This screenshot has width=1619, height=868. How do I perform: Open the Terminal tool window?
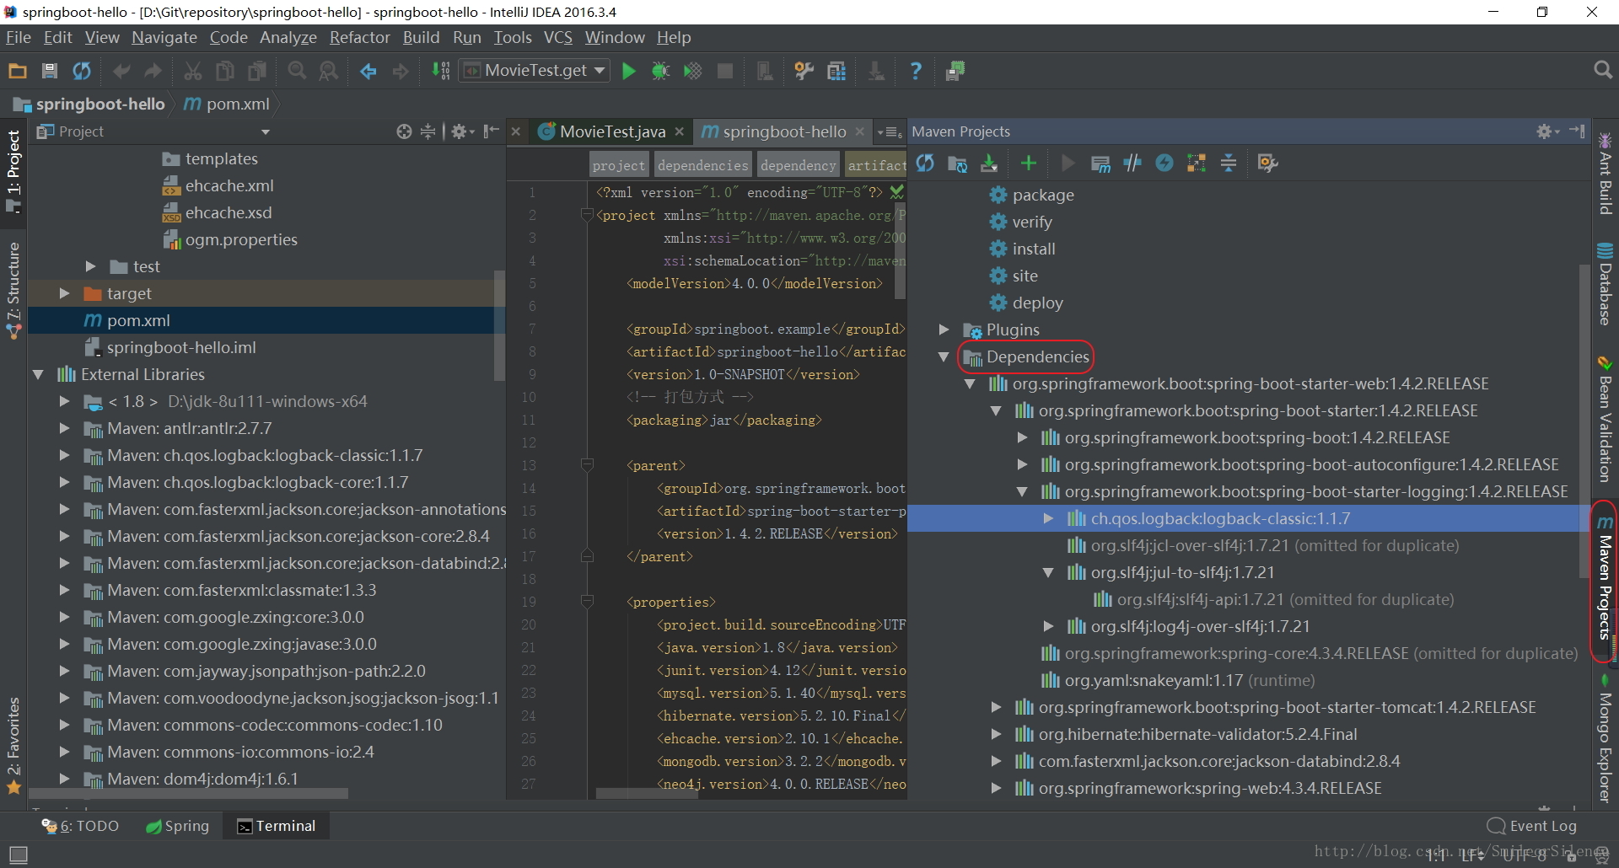click(x=277, y=826)
